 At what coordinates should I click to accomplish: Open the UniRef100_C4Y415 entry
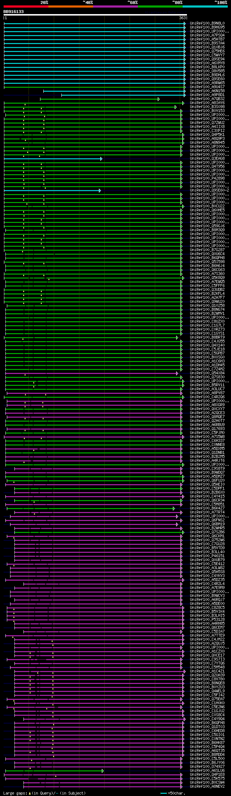click(207, 496)
